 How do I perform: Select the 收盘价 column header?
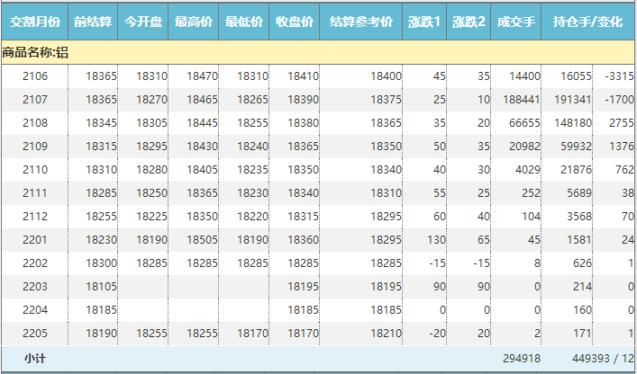tap(294, 21)
